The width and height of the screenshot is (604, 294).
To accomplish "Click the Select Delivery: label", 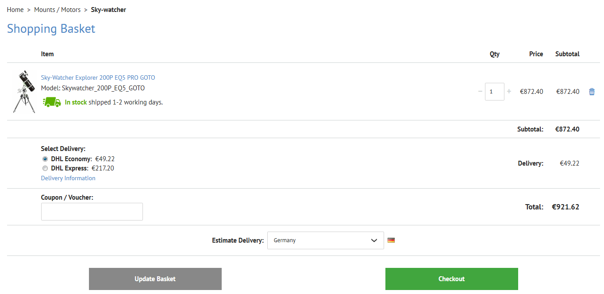I will [63, 149].
